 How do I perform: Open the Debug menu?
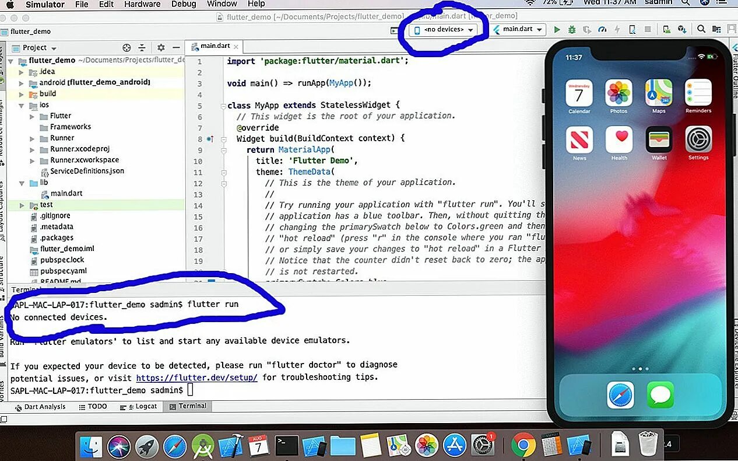(x=184, y=4)
